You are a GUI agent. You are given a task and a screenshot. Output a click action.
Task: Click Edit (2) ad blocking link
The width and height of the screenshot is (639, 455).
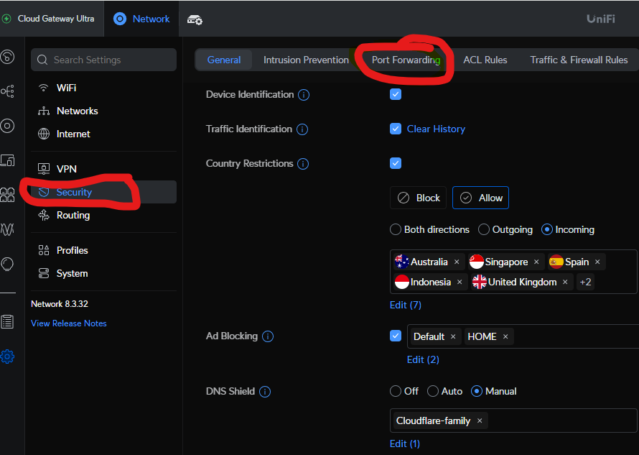point(423,359)
